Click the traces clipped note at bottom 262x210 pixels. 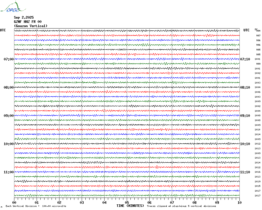click(181, 206)
